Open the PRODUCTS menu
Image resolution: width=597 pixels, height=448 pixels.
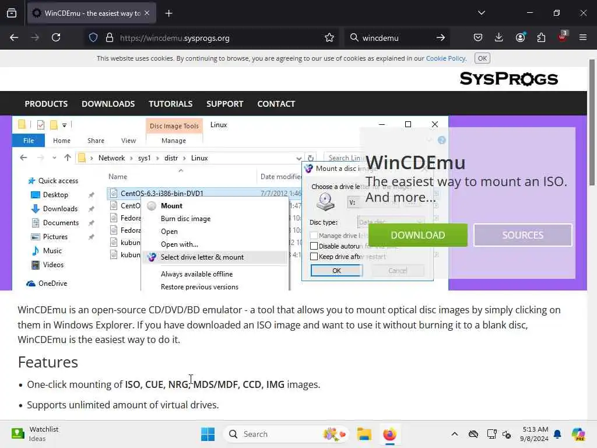(46, 104)
